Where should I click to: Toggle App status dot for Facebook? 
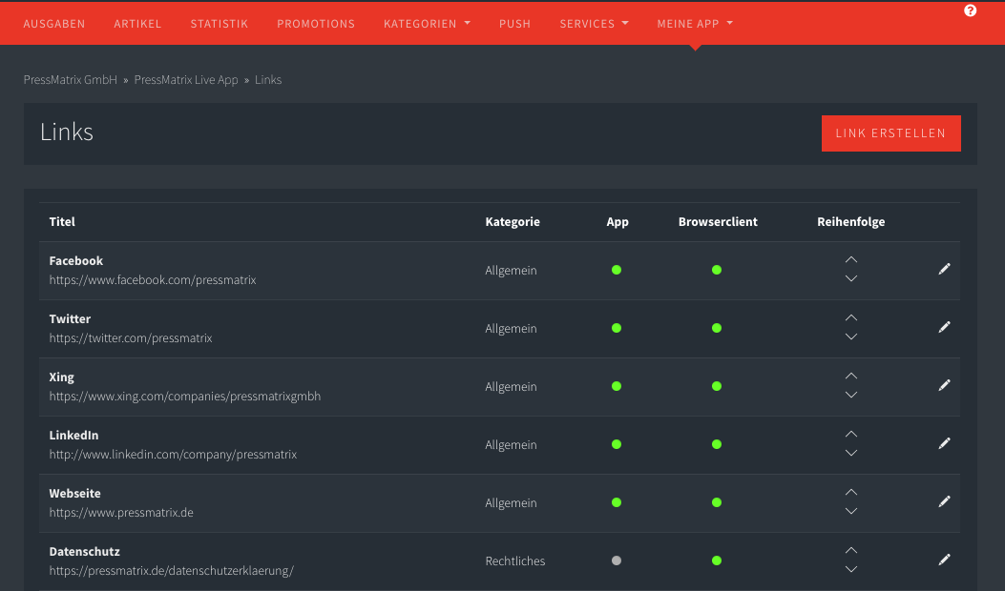click(617, 270)
